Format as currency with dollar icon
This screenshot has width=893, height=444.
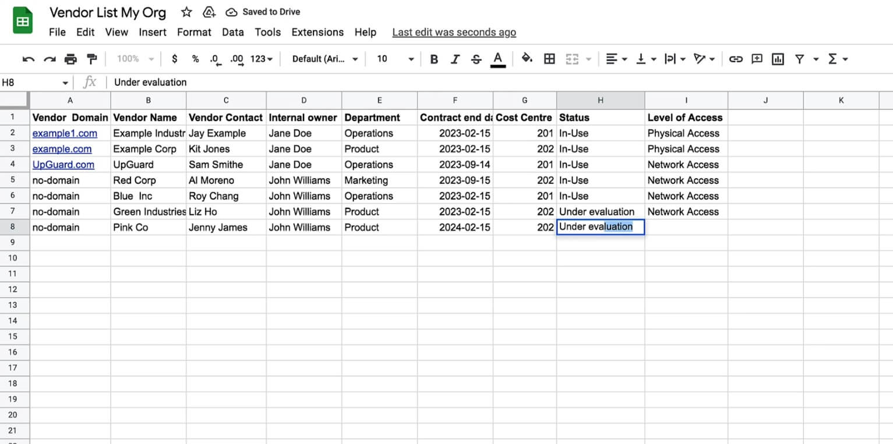[174, 59]
